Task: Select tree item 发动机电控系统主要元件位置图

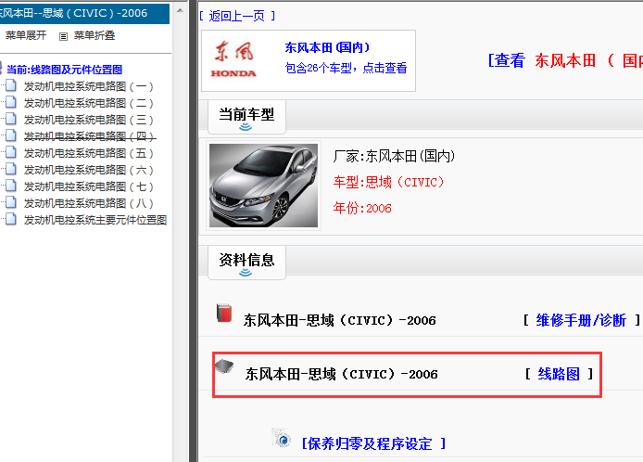Action: tap(95, 220)
